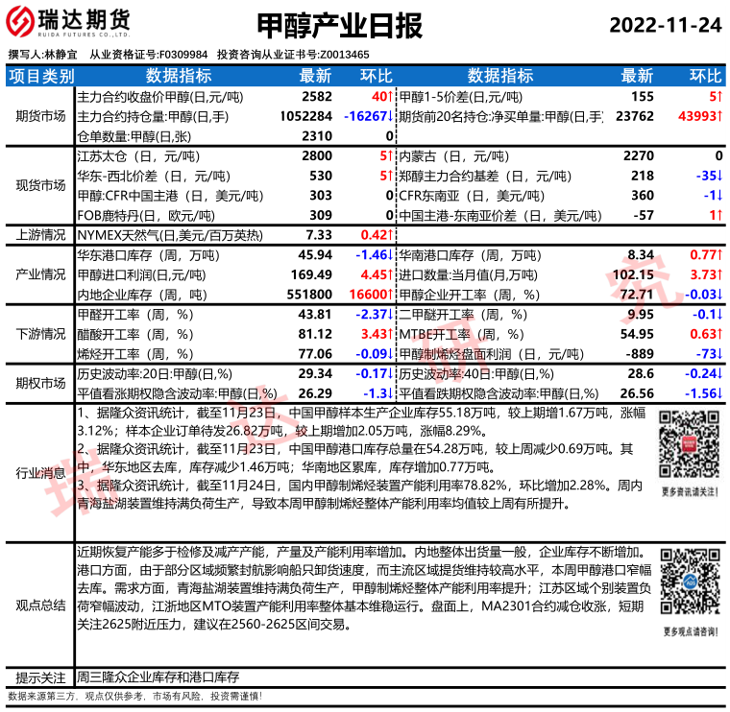Click the report title 甲醇产业日报
730x712 pixels.
[x=340, y=26]
